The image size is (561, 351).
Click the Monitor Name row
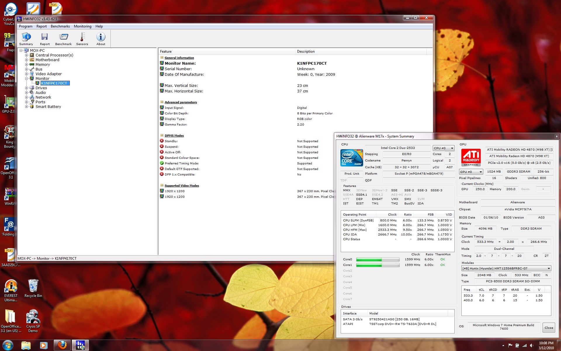295,63
